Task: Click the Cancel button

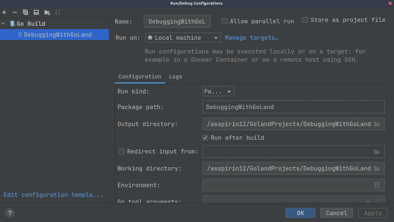Action: pos(336,213)
